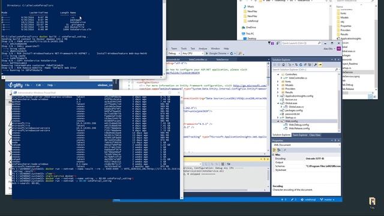Select passwords.txt in Solution Explorer
384x216 pixels.
point(292,114)
